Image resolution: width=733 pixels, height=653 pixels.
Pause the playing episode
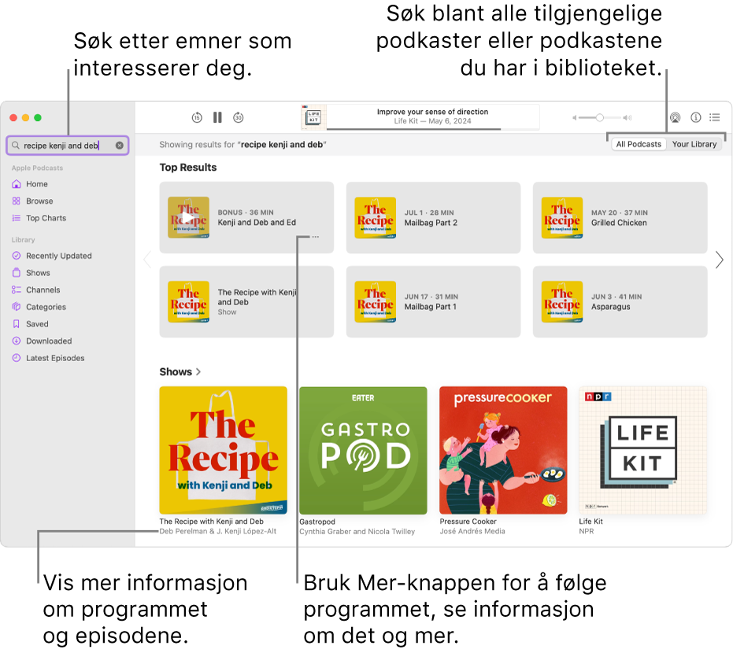(x=217, y=118)
